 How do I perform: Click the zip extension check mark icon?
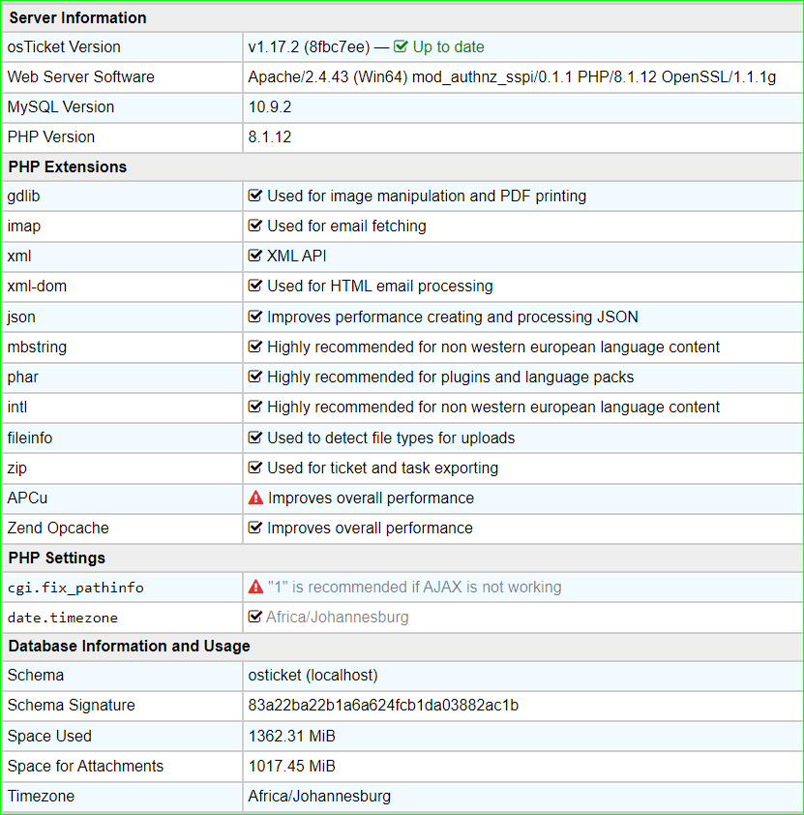(255, 468)
